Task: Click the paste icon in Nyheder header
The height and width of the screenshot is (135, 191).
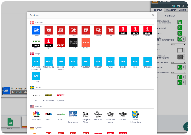Action: tap(183, 6)
